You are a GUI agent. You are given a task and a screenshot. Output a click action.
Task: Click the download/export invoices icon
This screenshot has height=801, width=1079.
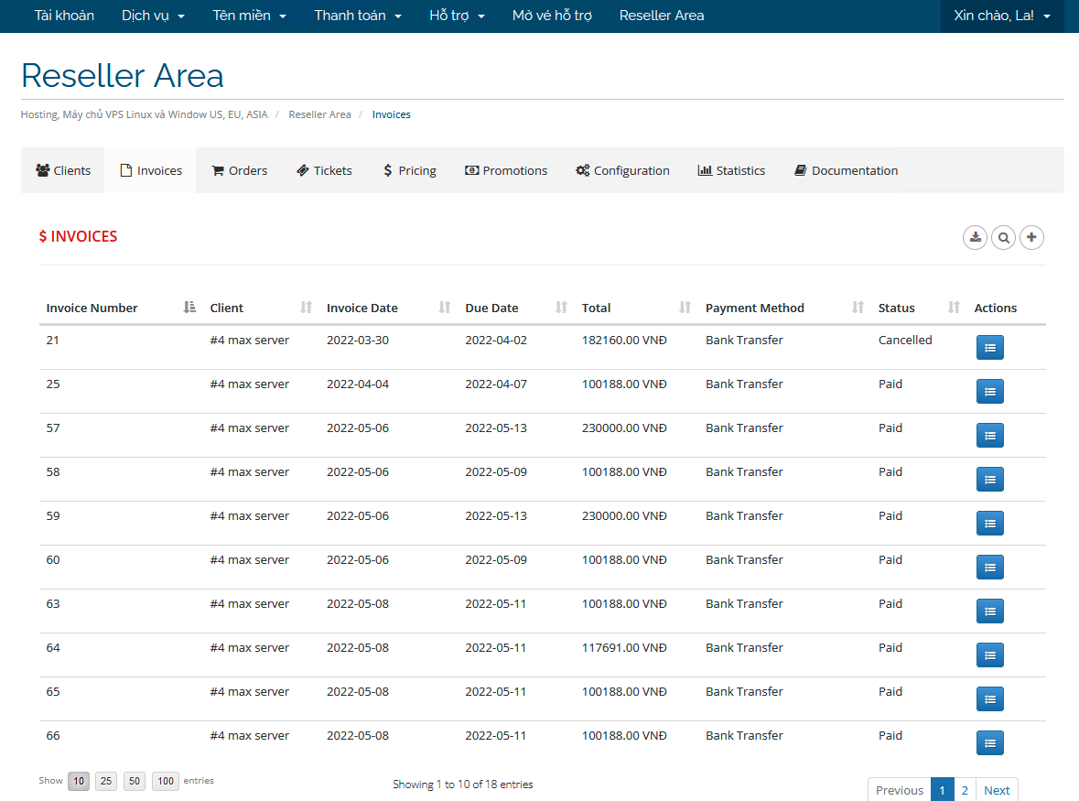click(x=976, y=238)
